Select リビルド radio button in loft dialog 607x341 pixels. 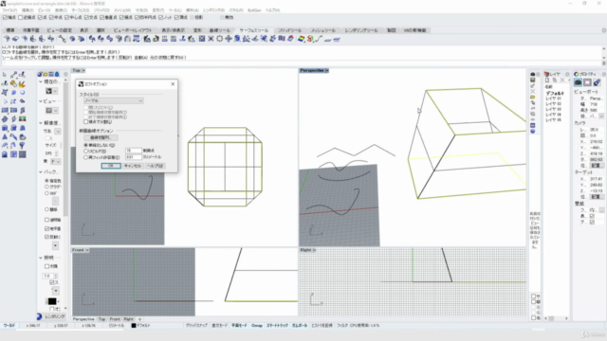pos(86,152)
